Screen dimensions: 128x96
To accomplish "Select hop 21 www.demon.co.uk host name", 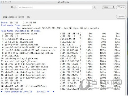I will (x=14, y=89).
